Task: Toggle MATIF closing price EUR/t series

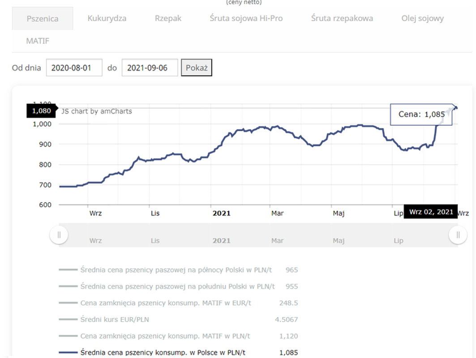Action: coord(179,303)
